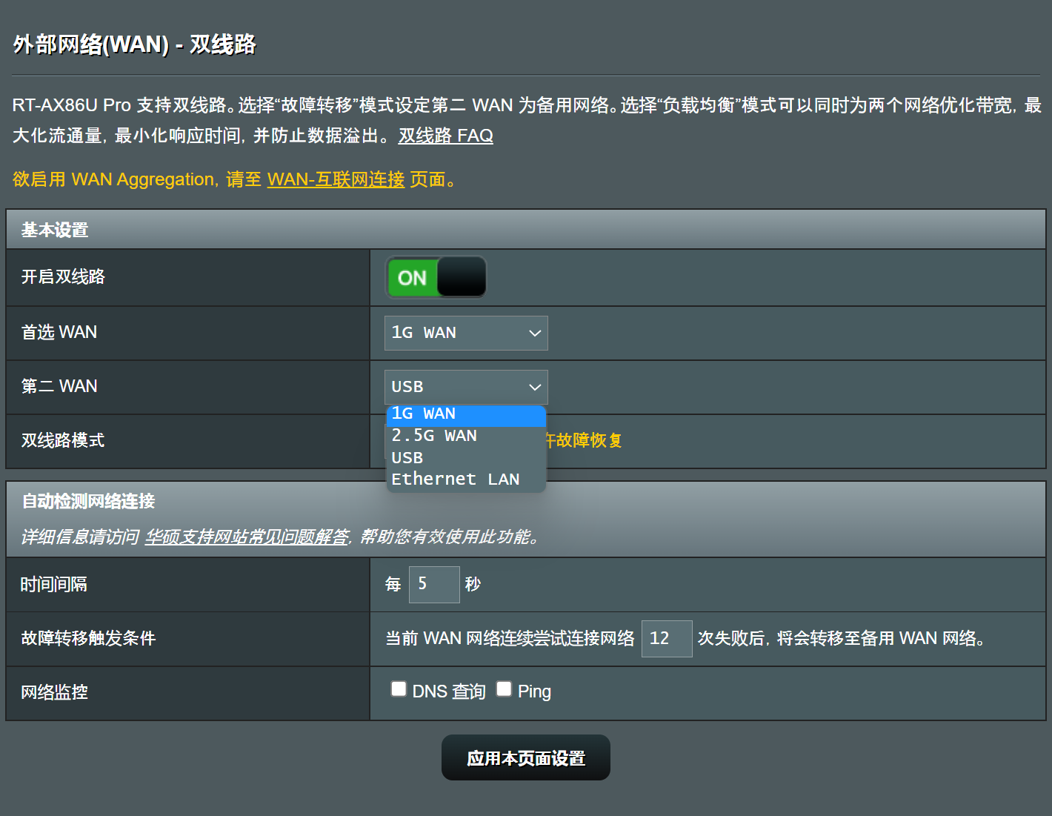The image size is (1052, 816).
Task: Click the 自动检测网络连接 section header
Action: (x=88, y=502)
